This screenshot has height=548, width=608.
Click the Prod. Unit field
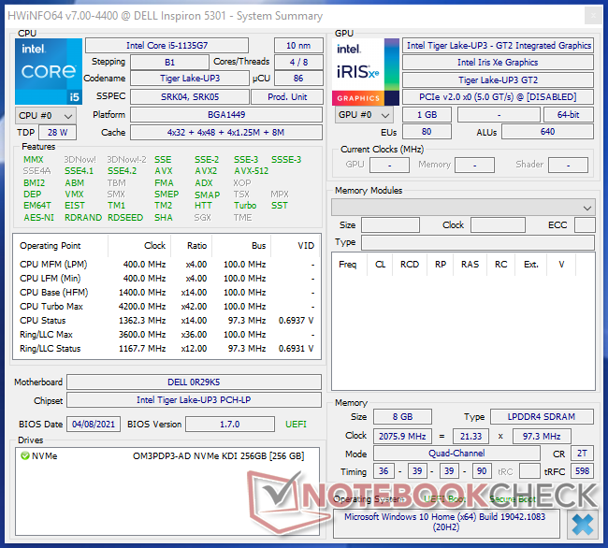tap(287, 97)
